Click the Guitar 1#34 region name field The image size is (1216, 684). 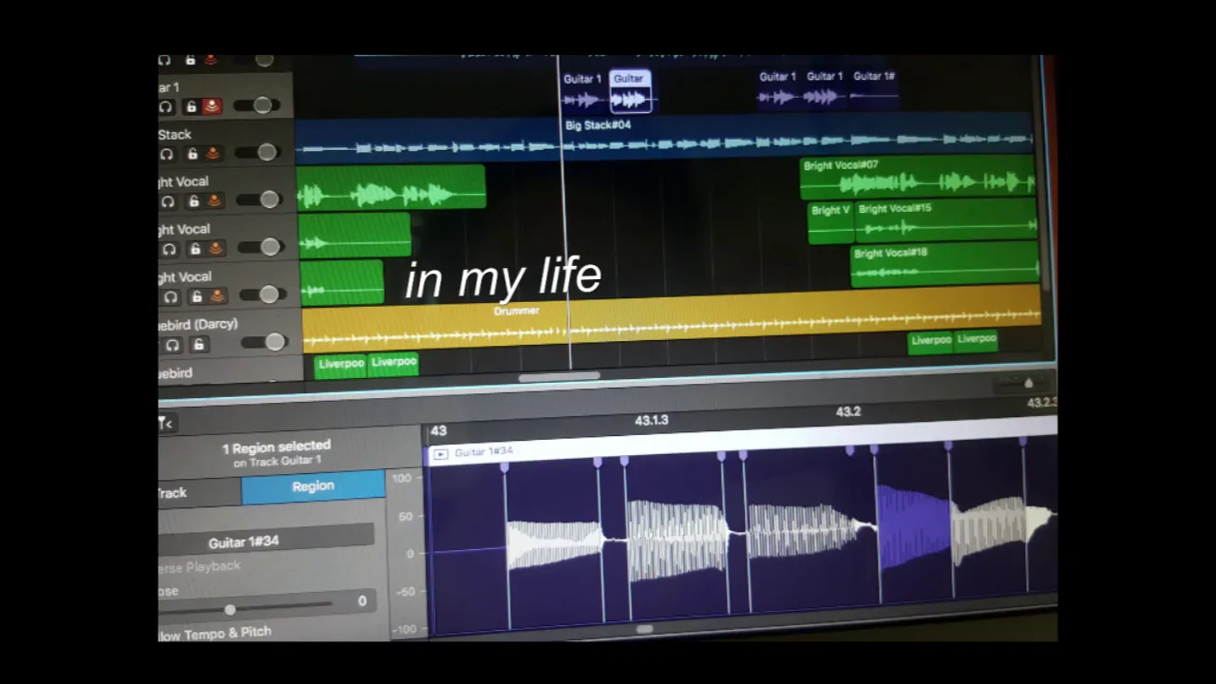coord(266,541)
